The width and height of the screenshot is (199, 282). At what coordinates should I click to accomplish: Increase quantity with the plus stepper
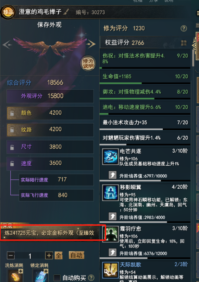49,255
